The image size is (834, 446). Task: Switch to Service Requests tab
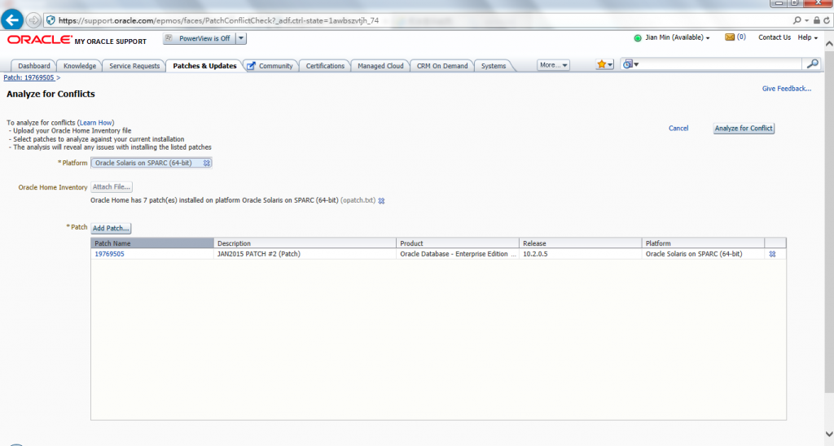tap(134, 66)
